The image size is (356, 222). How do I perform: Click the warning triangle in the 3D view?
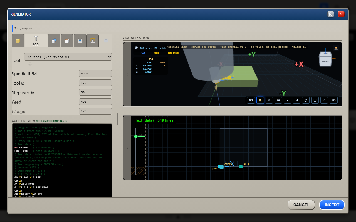click(x=336, y=48)
